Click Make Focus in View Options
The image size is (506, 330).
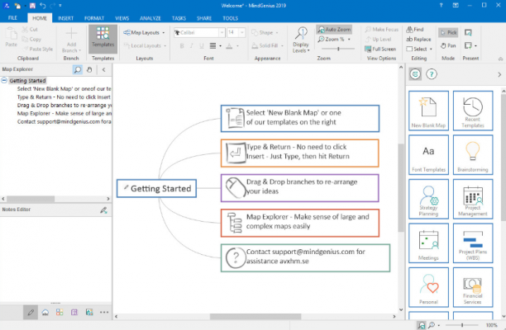pos(382,30)
